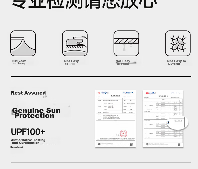Viewport: 198px width, 169px height.
Task: Click the 'ECT Presidential Certification' text on right report
Action: click(x=175, y=93)
